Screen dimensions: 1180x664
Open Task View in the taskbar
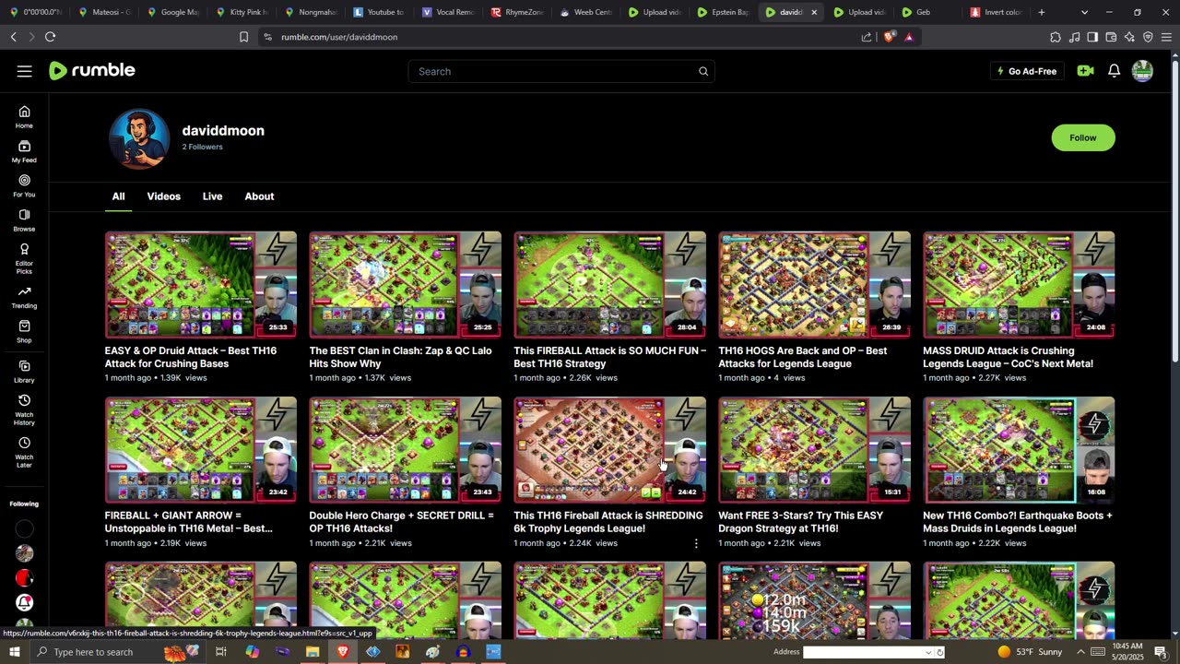click(x=221, y=652)
